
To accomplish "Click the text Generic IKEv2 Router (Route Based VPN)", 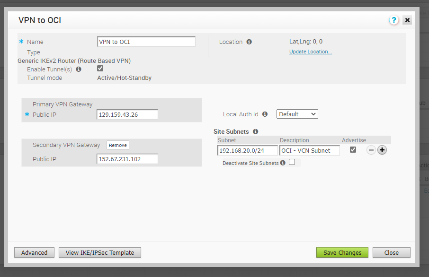I will pyautogui.click(x=74, y=61).
